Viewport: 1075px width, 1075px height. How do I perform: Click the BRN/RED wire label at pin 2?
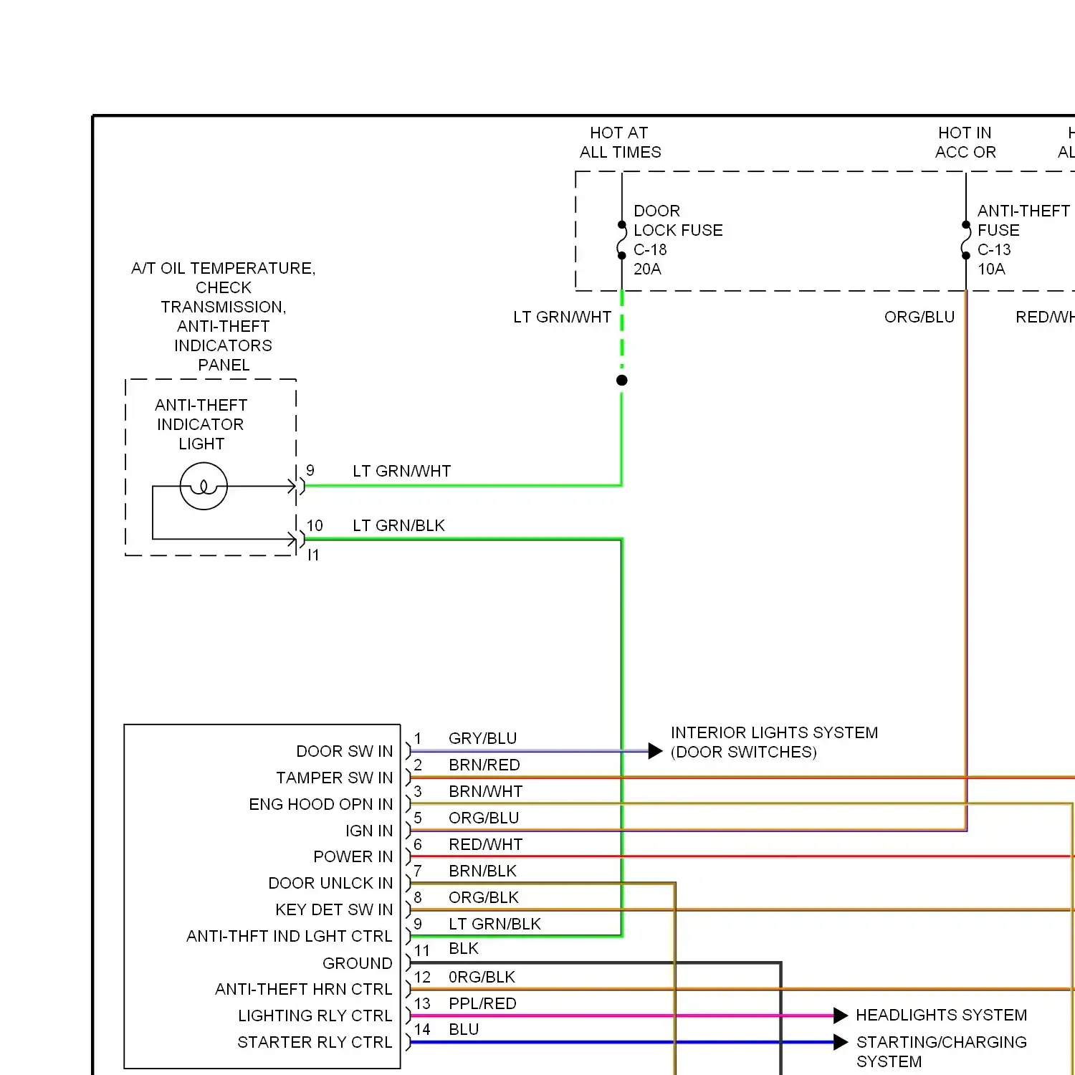pos(484,765)
